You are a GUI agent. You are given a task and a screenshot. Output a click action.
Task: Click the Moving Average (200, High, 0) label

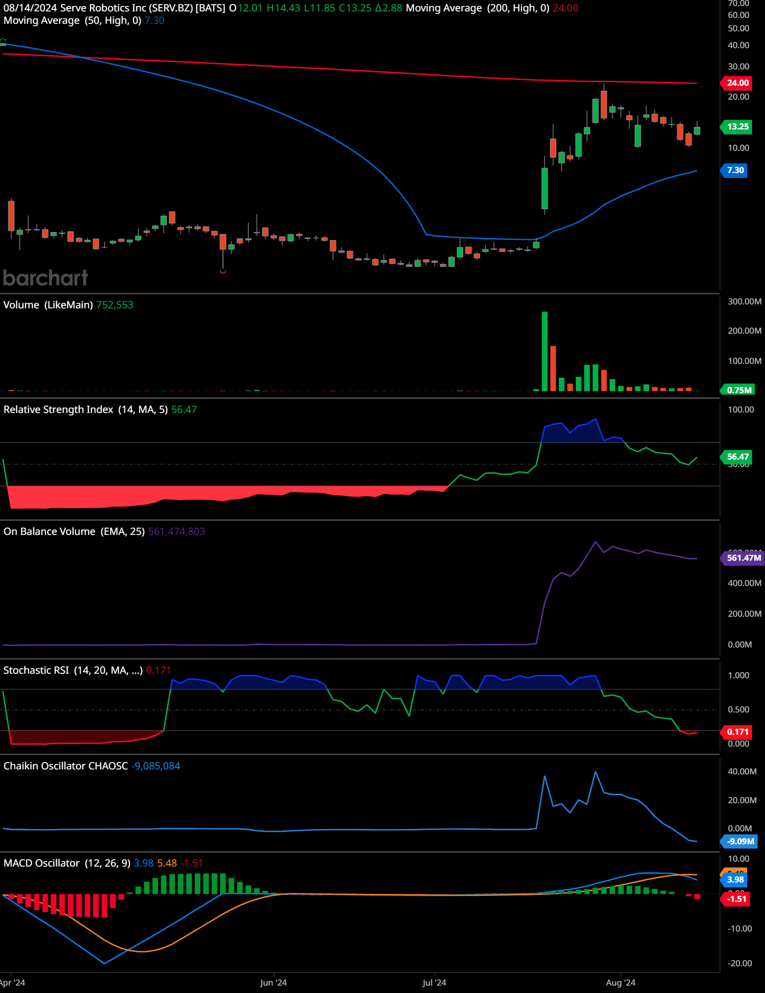[x=478, y=8]
